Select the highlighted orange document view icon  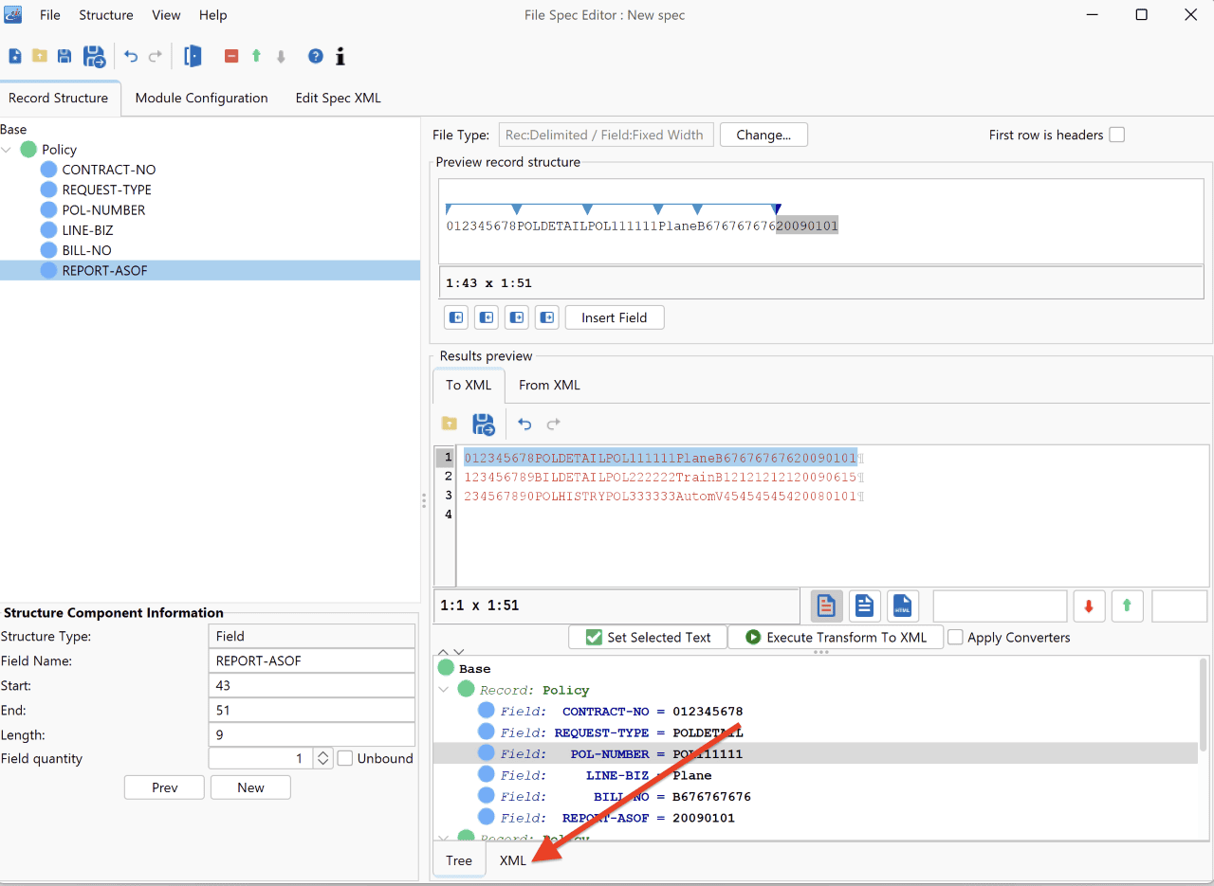pos(826,606)
